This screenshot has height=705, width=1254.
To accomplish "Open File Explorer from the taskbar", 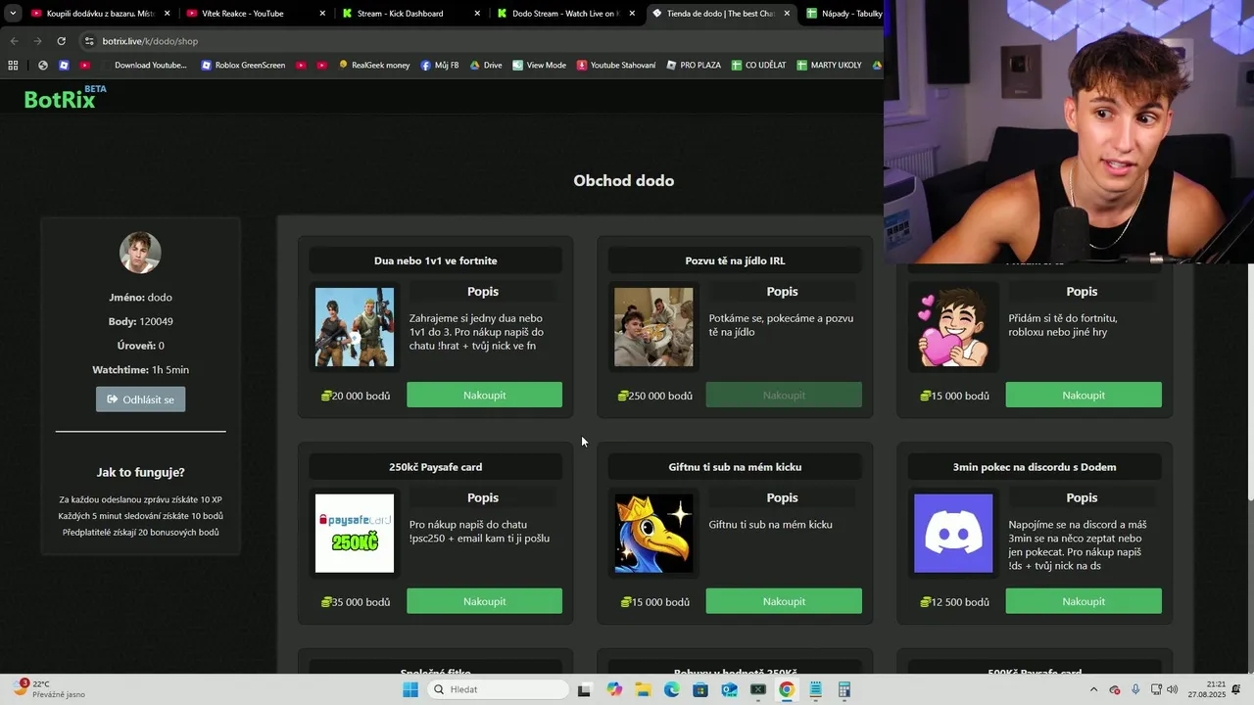I will pos(643,689).
